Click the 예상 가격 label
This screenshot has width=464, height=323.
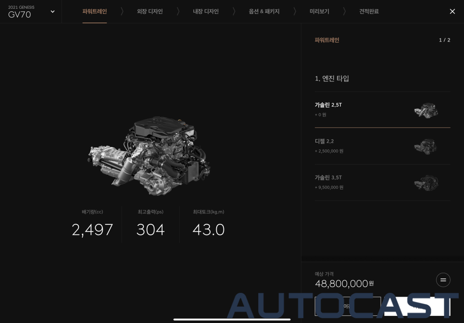[324, 274]
